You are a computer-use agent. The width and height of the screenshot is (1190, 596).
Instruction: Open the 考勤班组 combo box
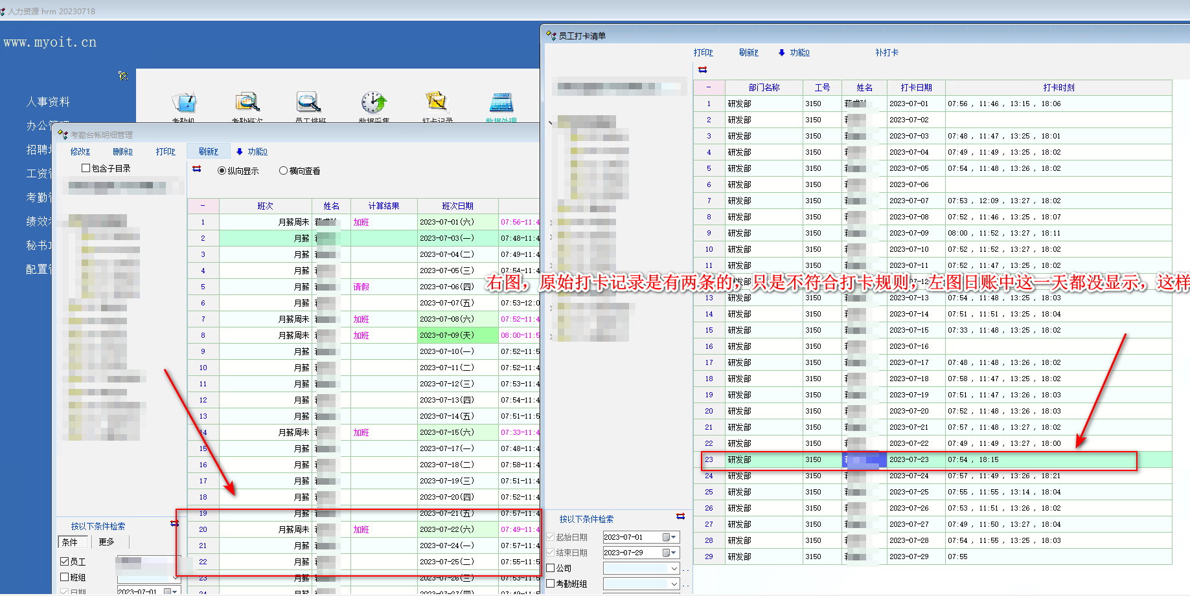pos(674,584)
